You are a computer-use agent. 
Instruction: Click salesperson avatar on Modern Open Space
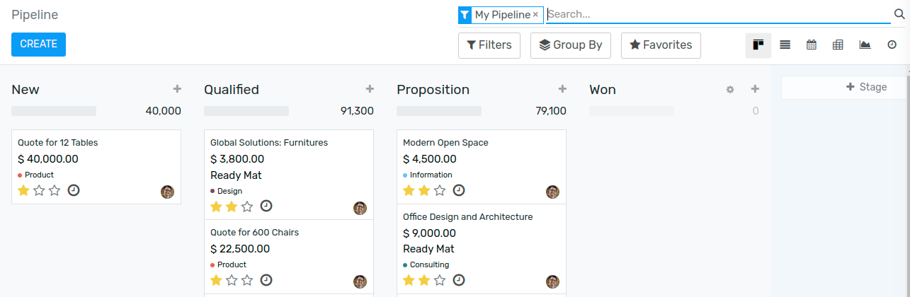pyautogui.click(x=552, y=192)
